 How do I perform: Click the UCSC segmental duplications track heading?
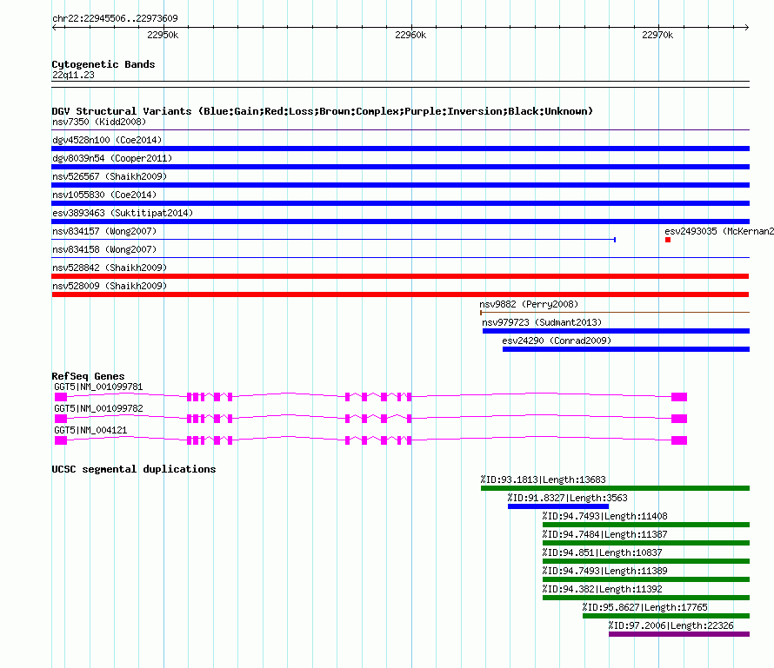tap(133, 469)
